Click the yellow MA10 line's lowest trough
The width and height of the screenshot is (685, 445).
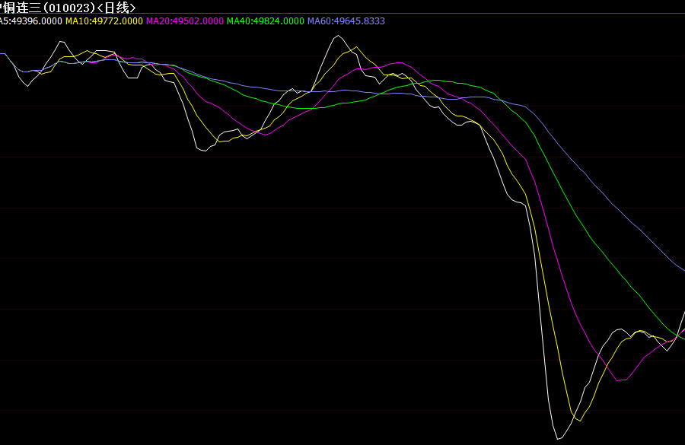(x=579, y=421)
